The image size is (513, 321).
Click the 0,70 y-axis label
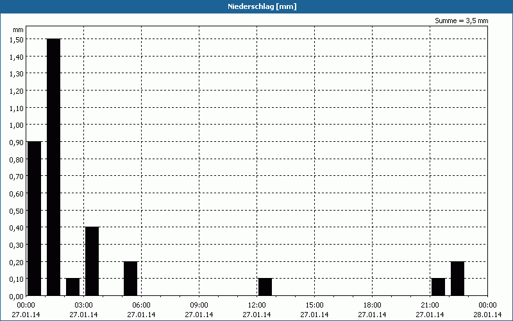(17, 177)
